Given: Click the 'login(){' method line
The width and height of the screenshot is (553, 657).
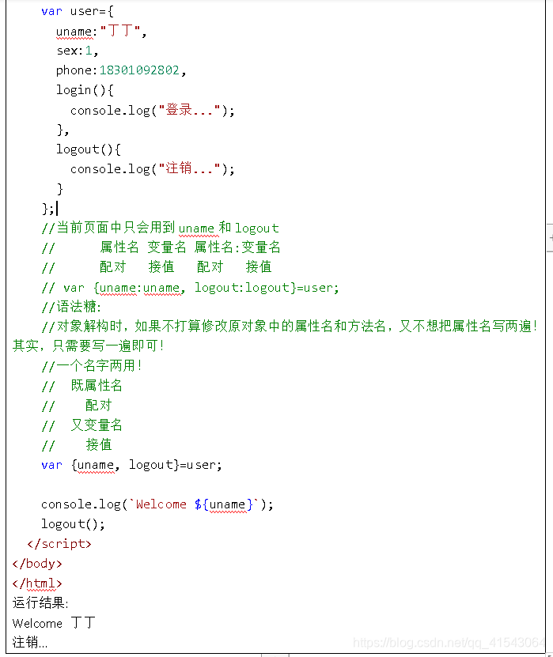Looking at the screenshot, I should coord(85,90).
